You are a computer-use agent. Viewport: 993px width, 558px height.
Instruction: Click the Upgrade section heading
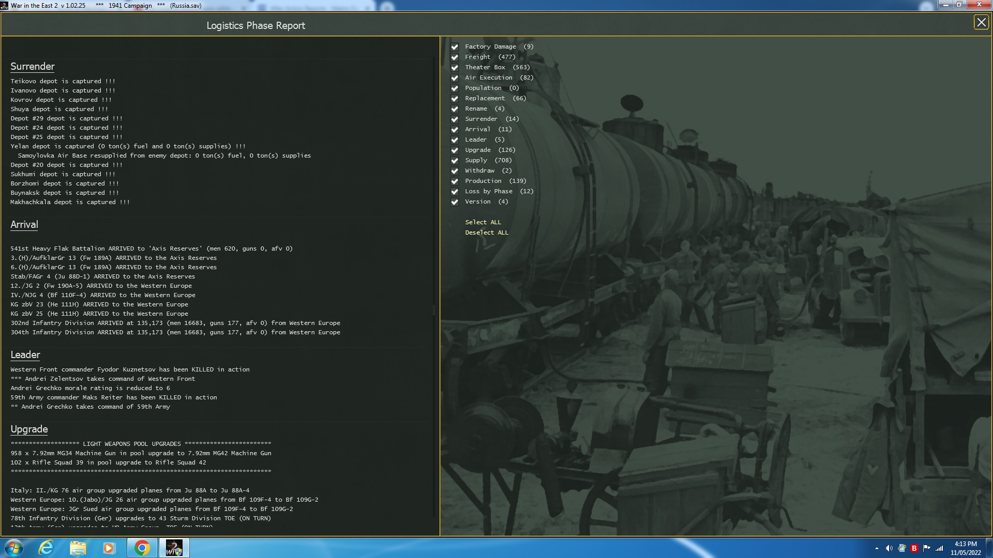[29, 429]
